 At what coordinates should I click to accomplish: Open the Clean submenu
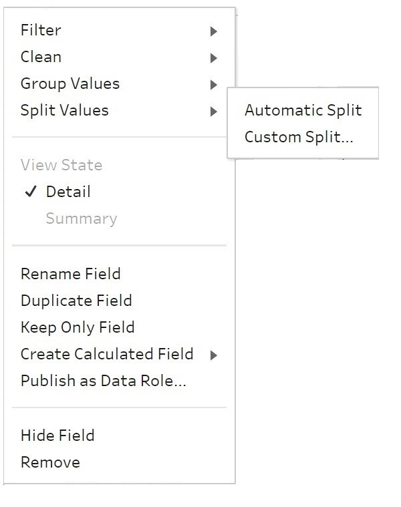coord(41,57)
